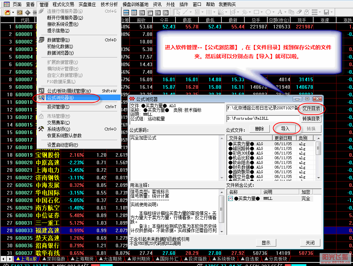Screen dimensions: 353x266
Task: Click scroll-right arrow on bottom tab bar
Action: point(10,259)
